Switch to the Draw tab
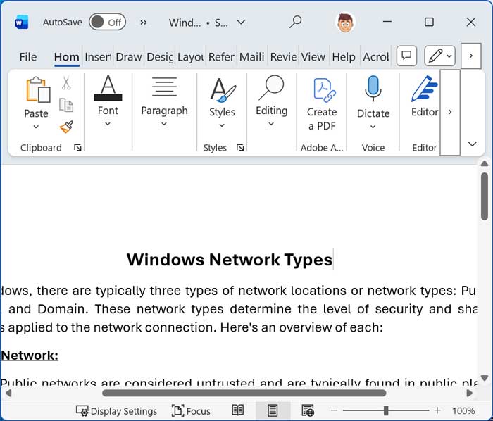This screenshot has width=493, height=421. [x=128, y=57]
